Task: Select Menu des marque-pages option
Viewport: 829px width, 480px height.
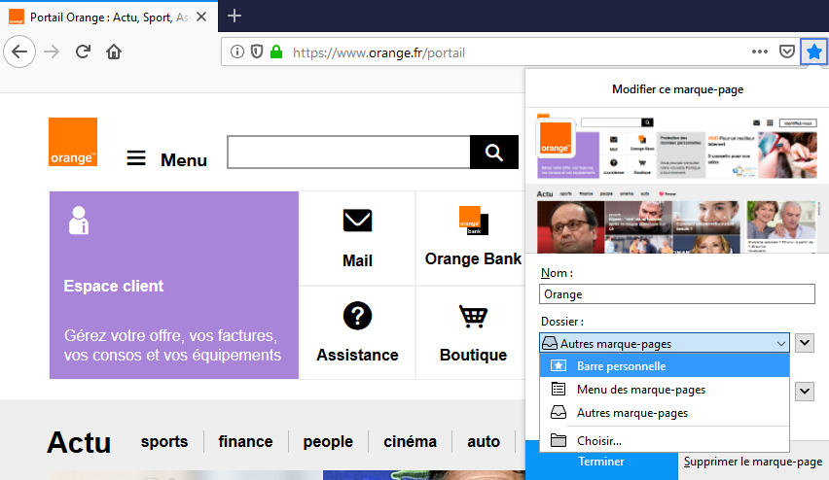Action: [x=665, y=390]
